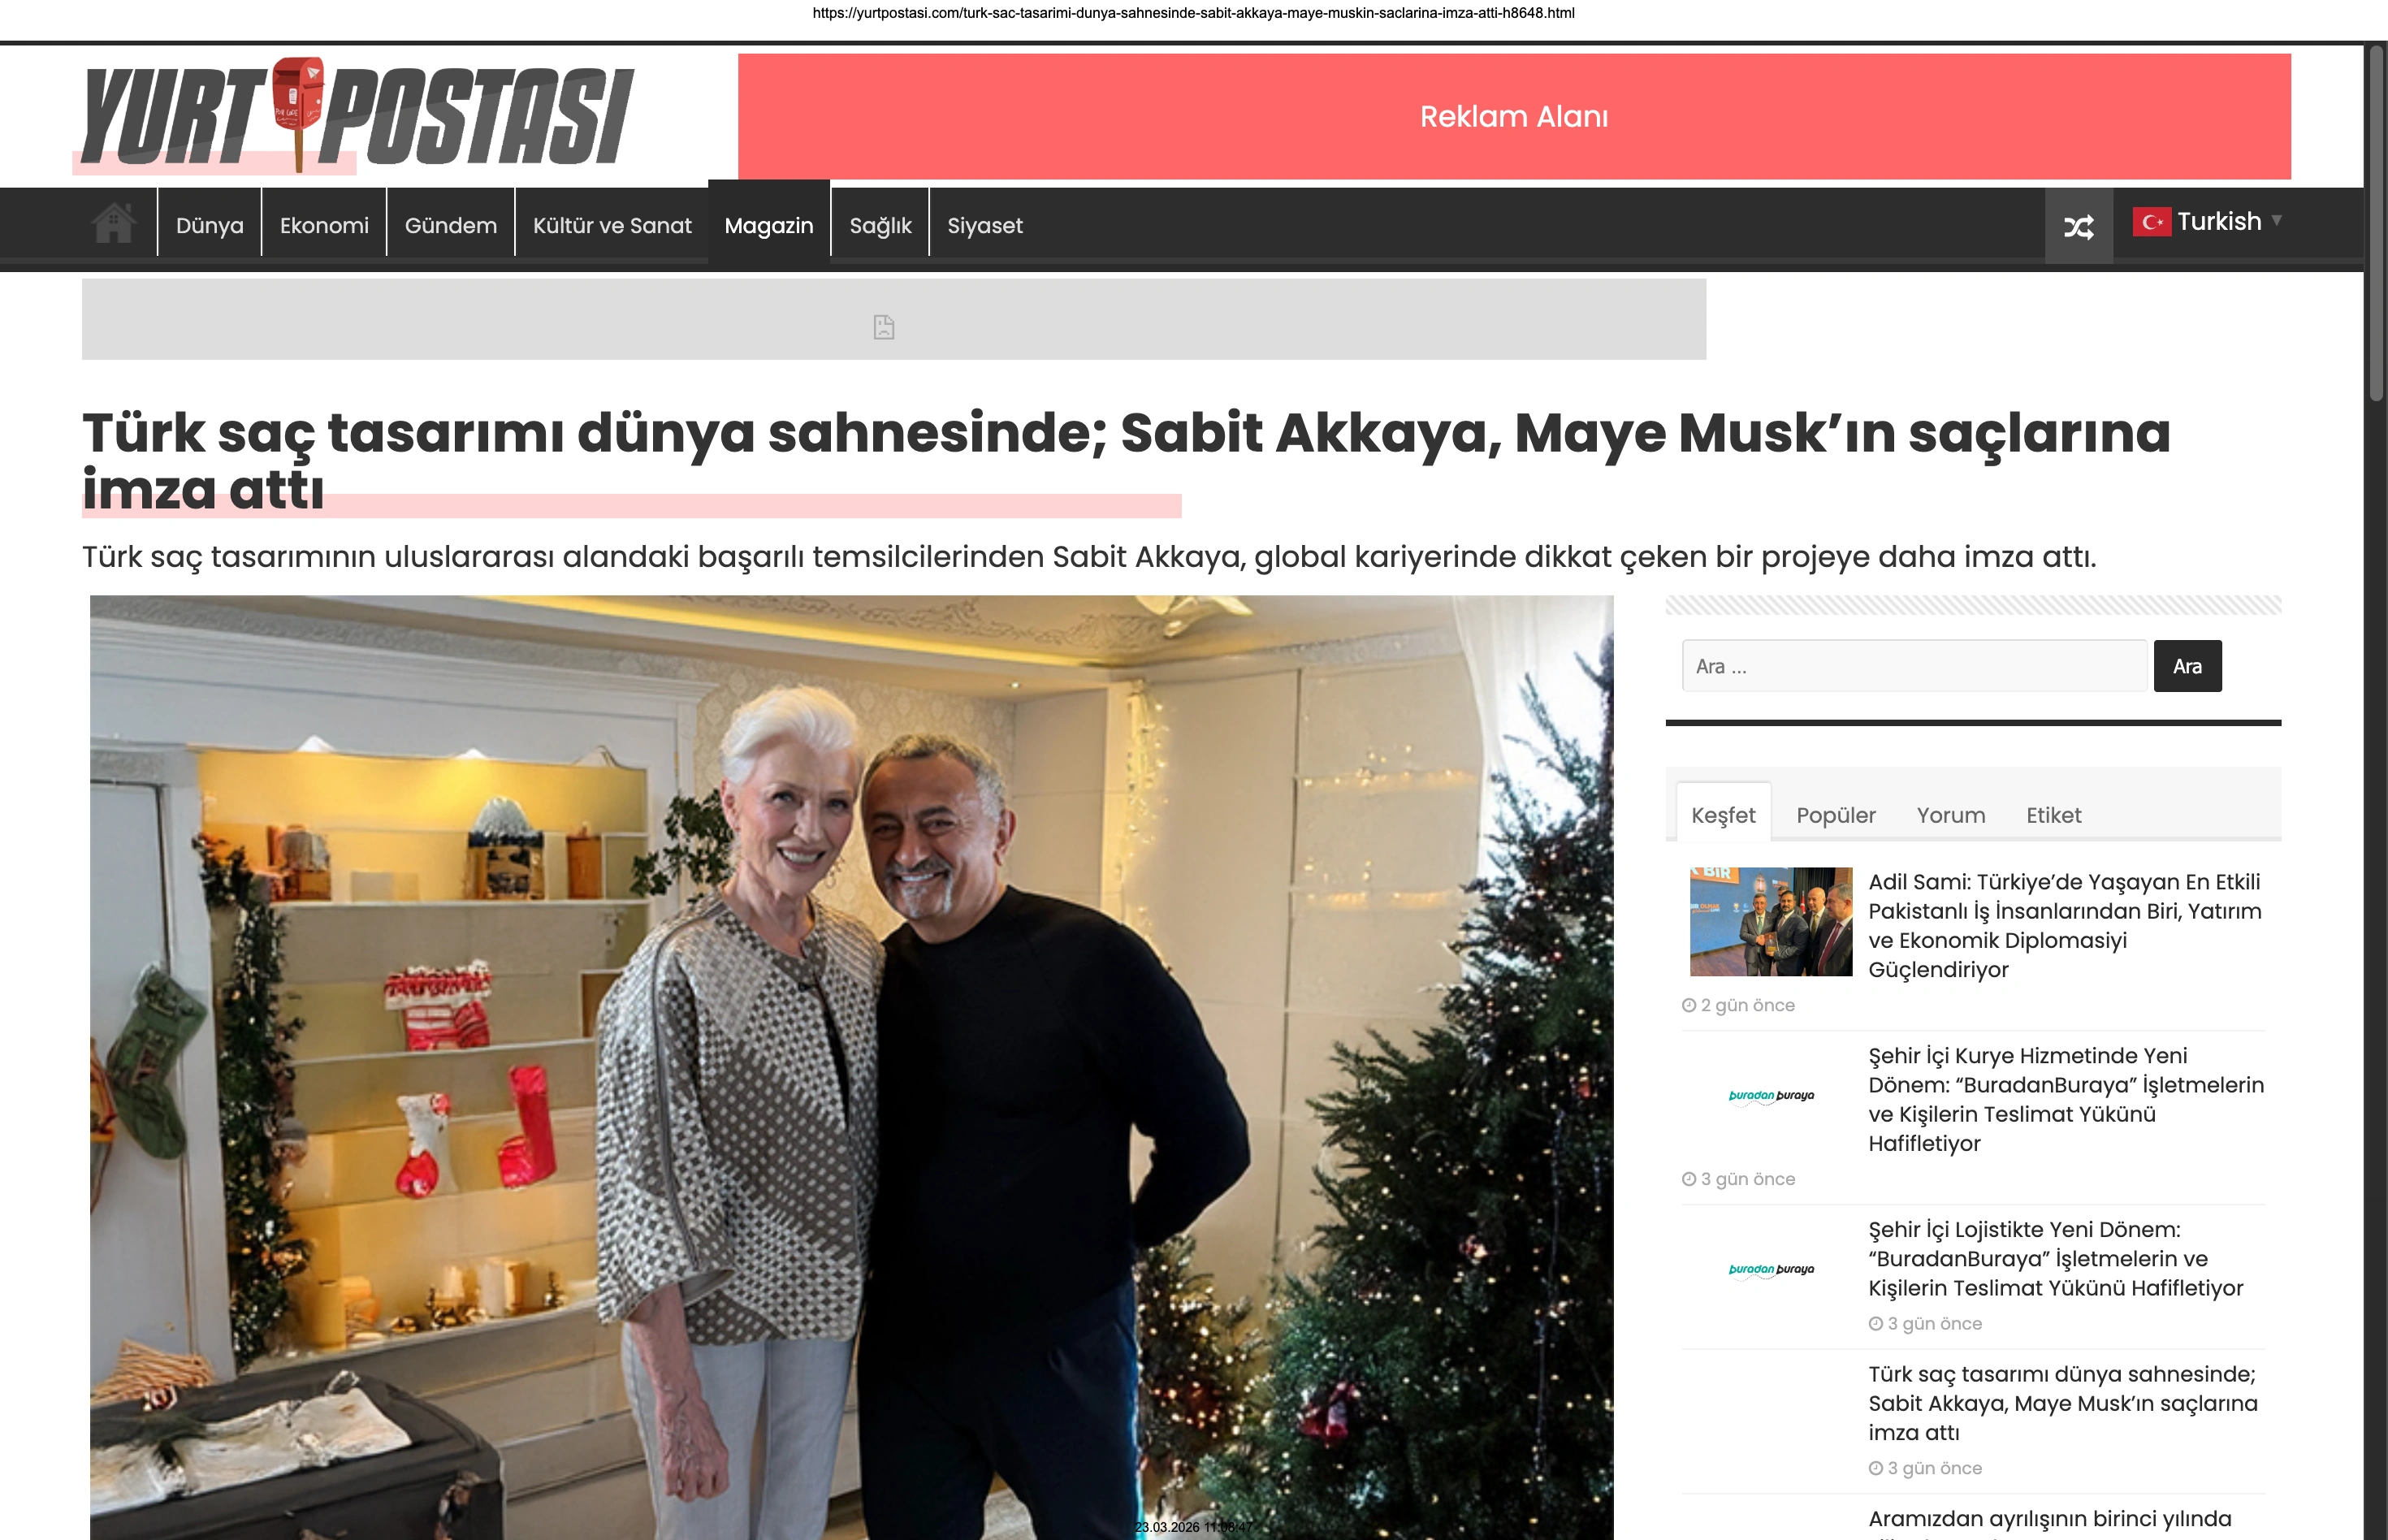
Task: Open the Şehir İçi Kurye Hizmetinde article
Action: (x=2066, y=1100)
